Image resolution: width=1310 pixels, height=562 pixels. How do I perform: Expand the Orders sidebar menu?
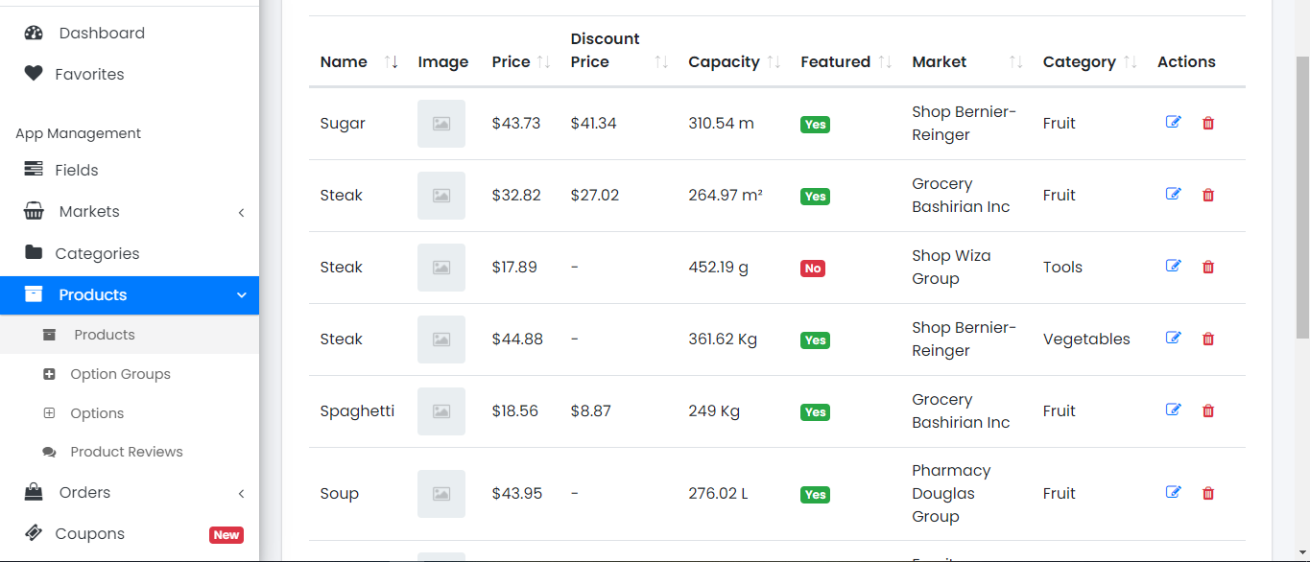[x=241, y=493]
